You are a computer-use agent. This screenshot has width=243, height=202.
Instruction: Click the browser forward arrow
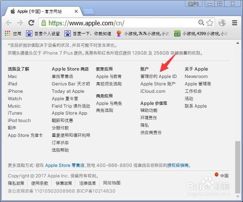coord(20,23)
